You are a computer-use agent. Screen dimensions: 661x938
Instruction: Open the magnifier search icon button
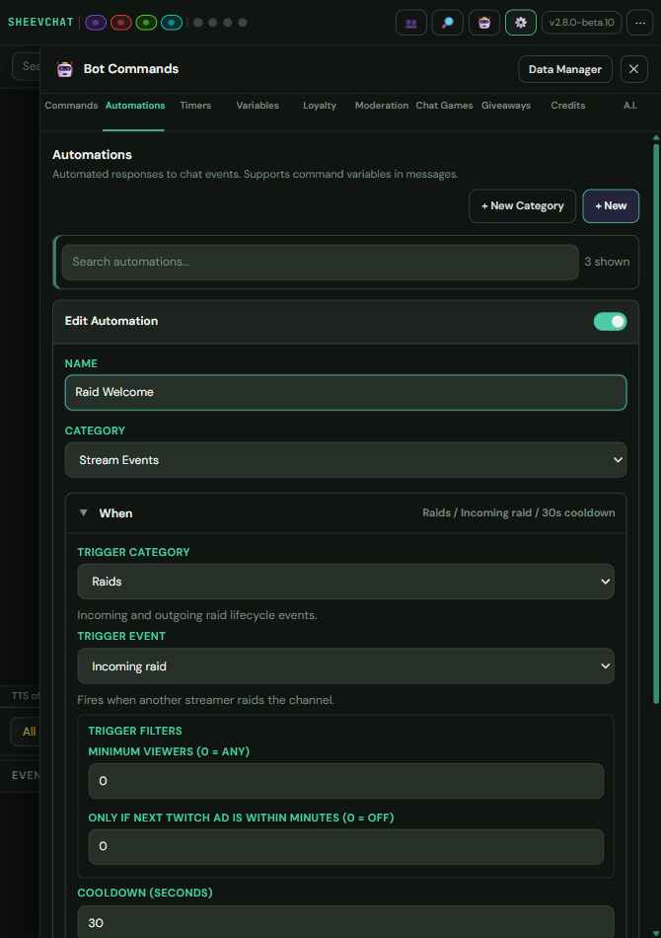[x=448, y=23]
